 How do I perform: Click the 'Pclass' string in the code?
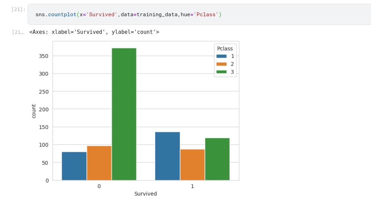(206, 14)
